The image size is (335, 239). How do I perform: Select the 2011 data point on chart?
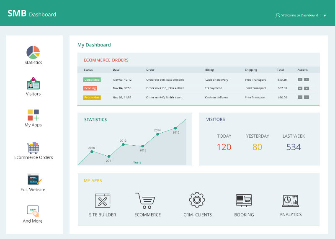(109, 157)
